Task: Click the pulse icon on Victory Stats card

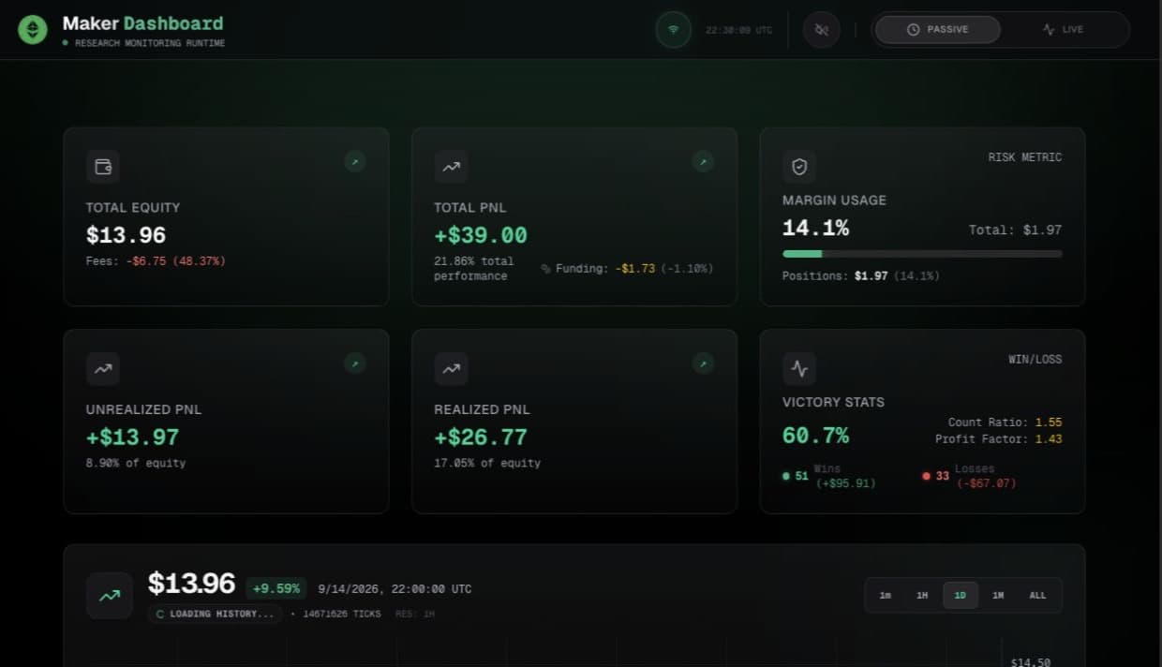Action: tap(799, 369)
